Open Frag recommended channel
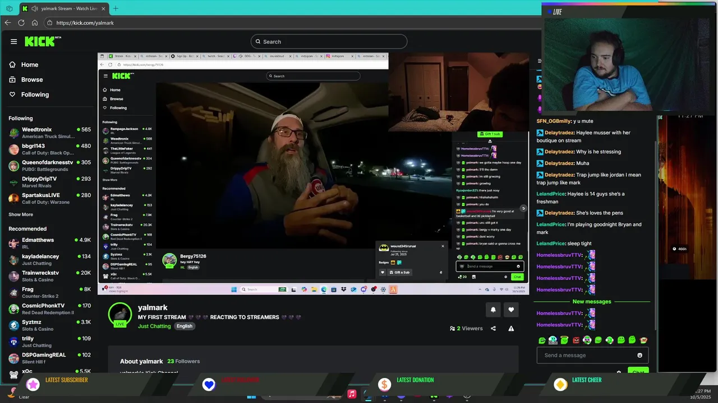The width and height of the screenshot is (718, 403). 49,292
